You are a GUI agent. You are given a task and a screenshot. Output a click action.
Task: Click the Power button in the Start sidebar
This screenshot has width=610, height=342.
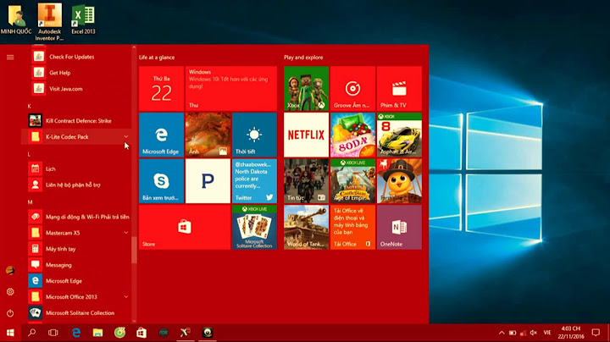coord(10,313)
